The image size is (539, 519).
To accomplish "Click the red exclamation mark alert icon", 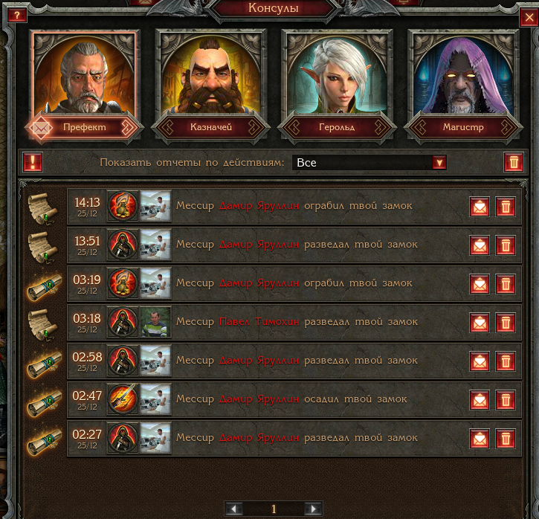I will (33, 162).
